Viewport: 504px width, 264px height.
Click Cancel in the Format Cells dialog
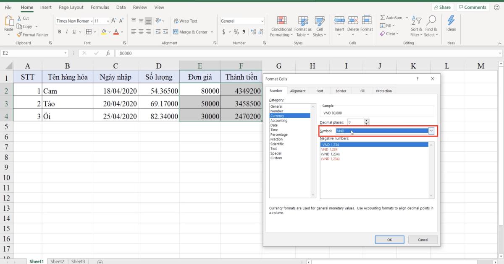point(423,239)
